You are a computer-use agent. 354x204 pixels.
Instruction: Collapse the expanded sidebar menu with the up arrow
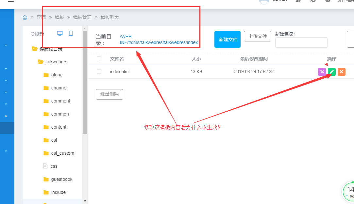click(x=6, y=116)
